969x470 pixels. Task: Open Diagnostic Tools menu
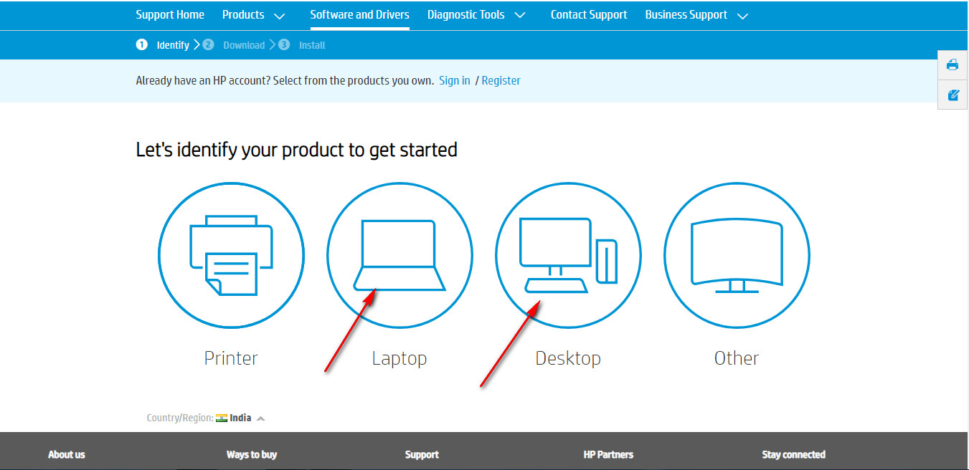click(466, 15)
